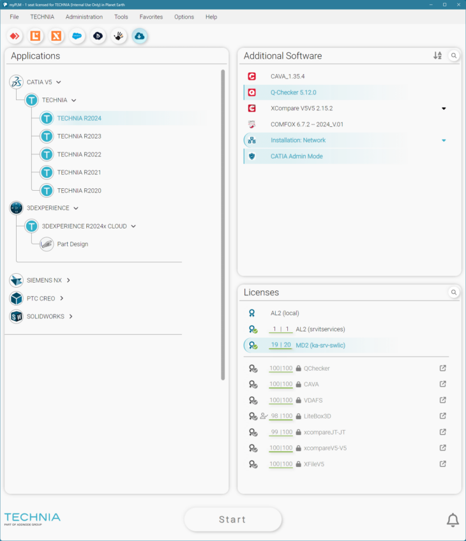
Task: Collapse the TECHNIA subtree chevron
Action: [x=74, y=100]
